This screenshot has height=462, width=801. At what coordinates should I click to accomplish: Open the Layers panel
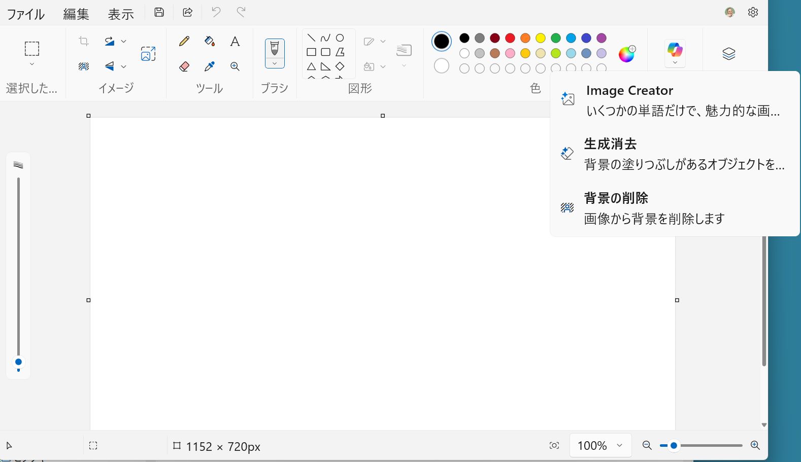point(728,54)
